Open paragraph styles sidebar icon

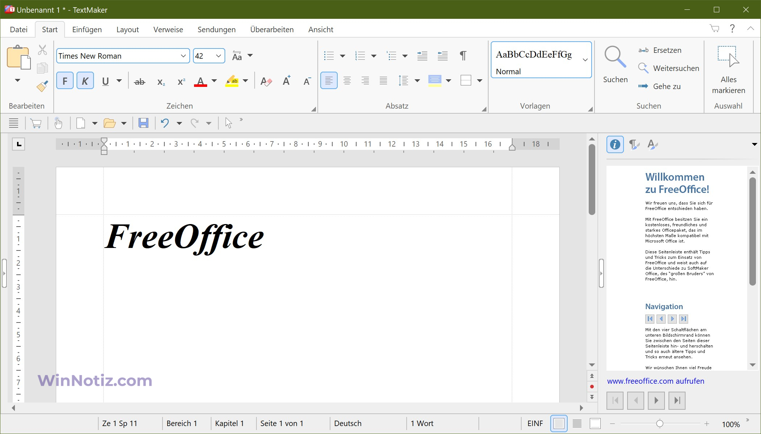[x=634, y=144]
